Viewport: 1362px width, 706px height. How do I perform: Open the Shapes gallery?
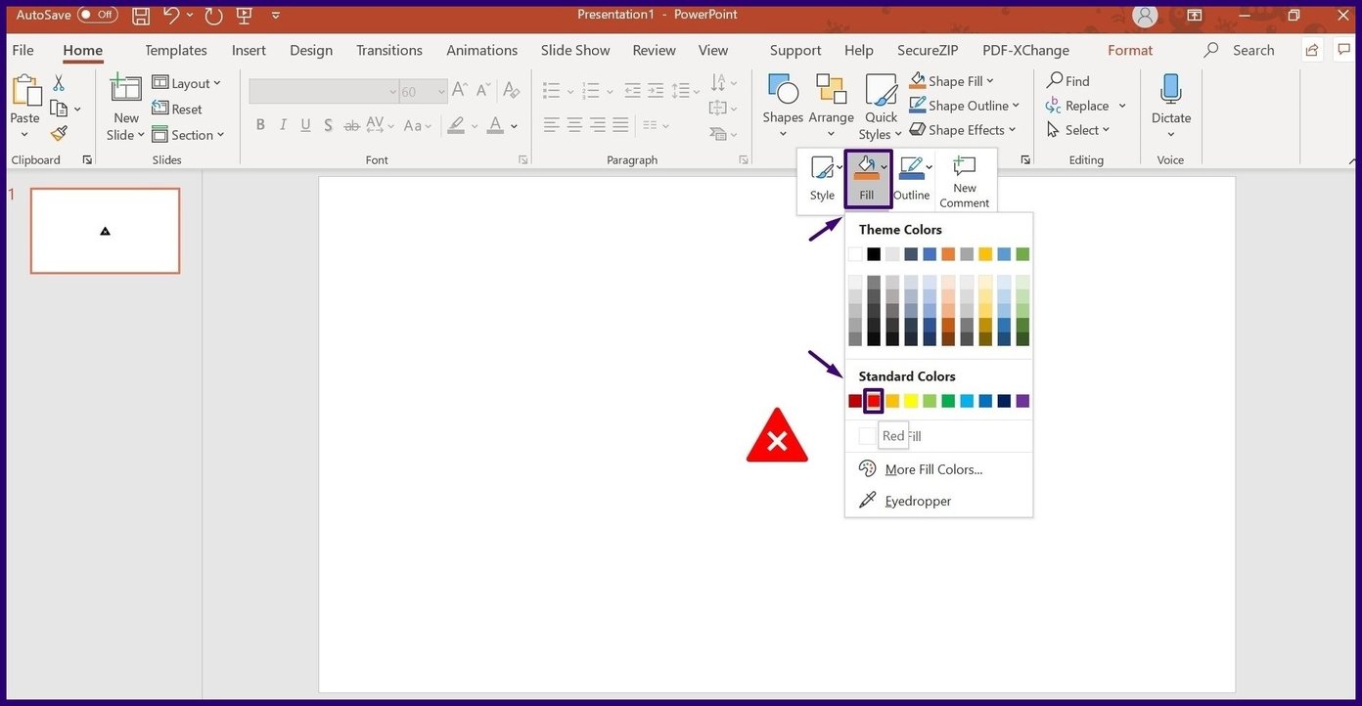coord(783,107)
